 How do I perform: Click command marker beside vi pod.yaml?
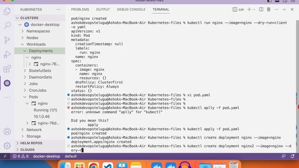click(69, 95)
